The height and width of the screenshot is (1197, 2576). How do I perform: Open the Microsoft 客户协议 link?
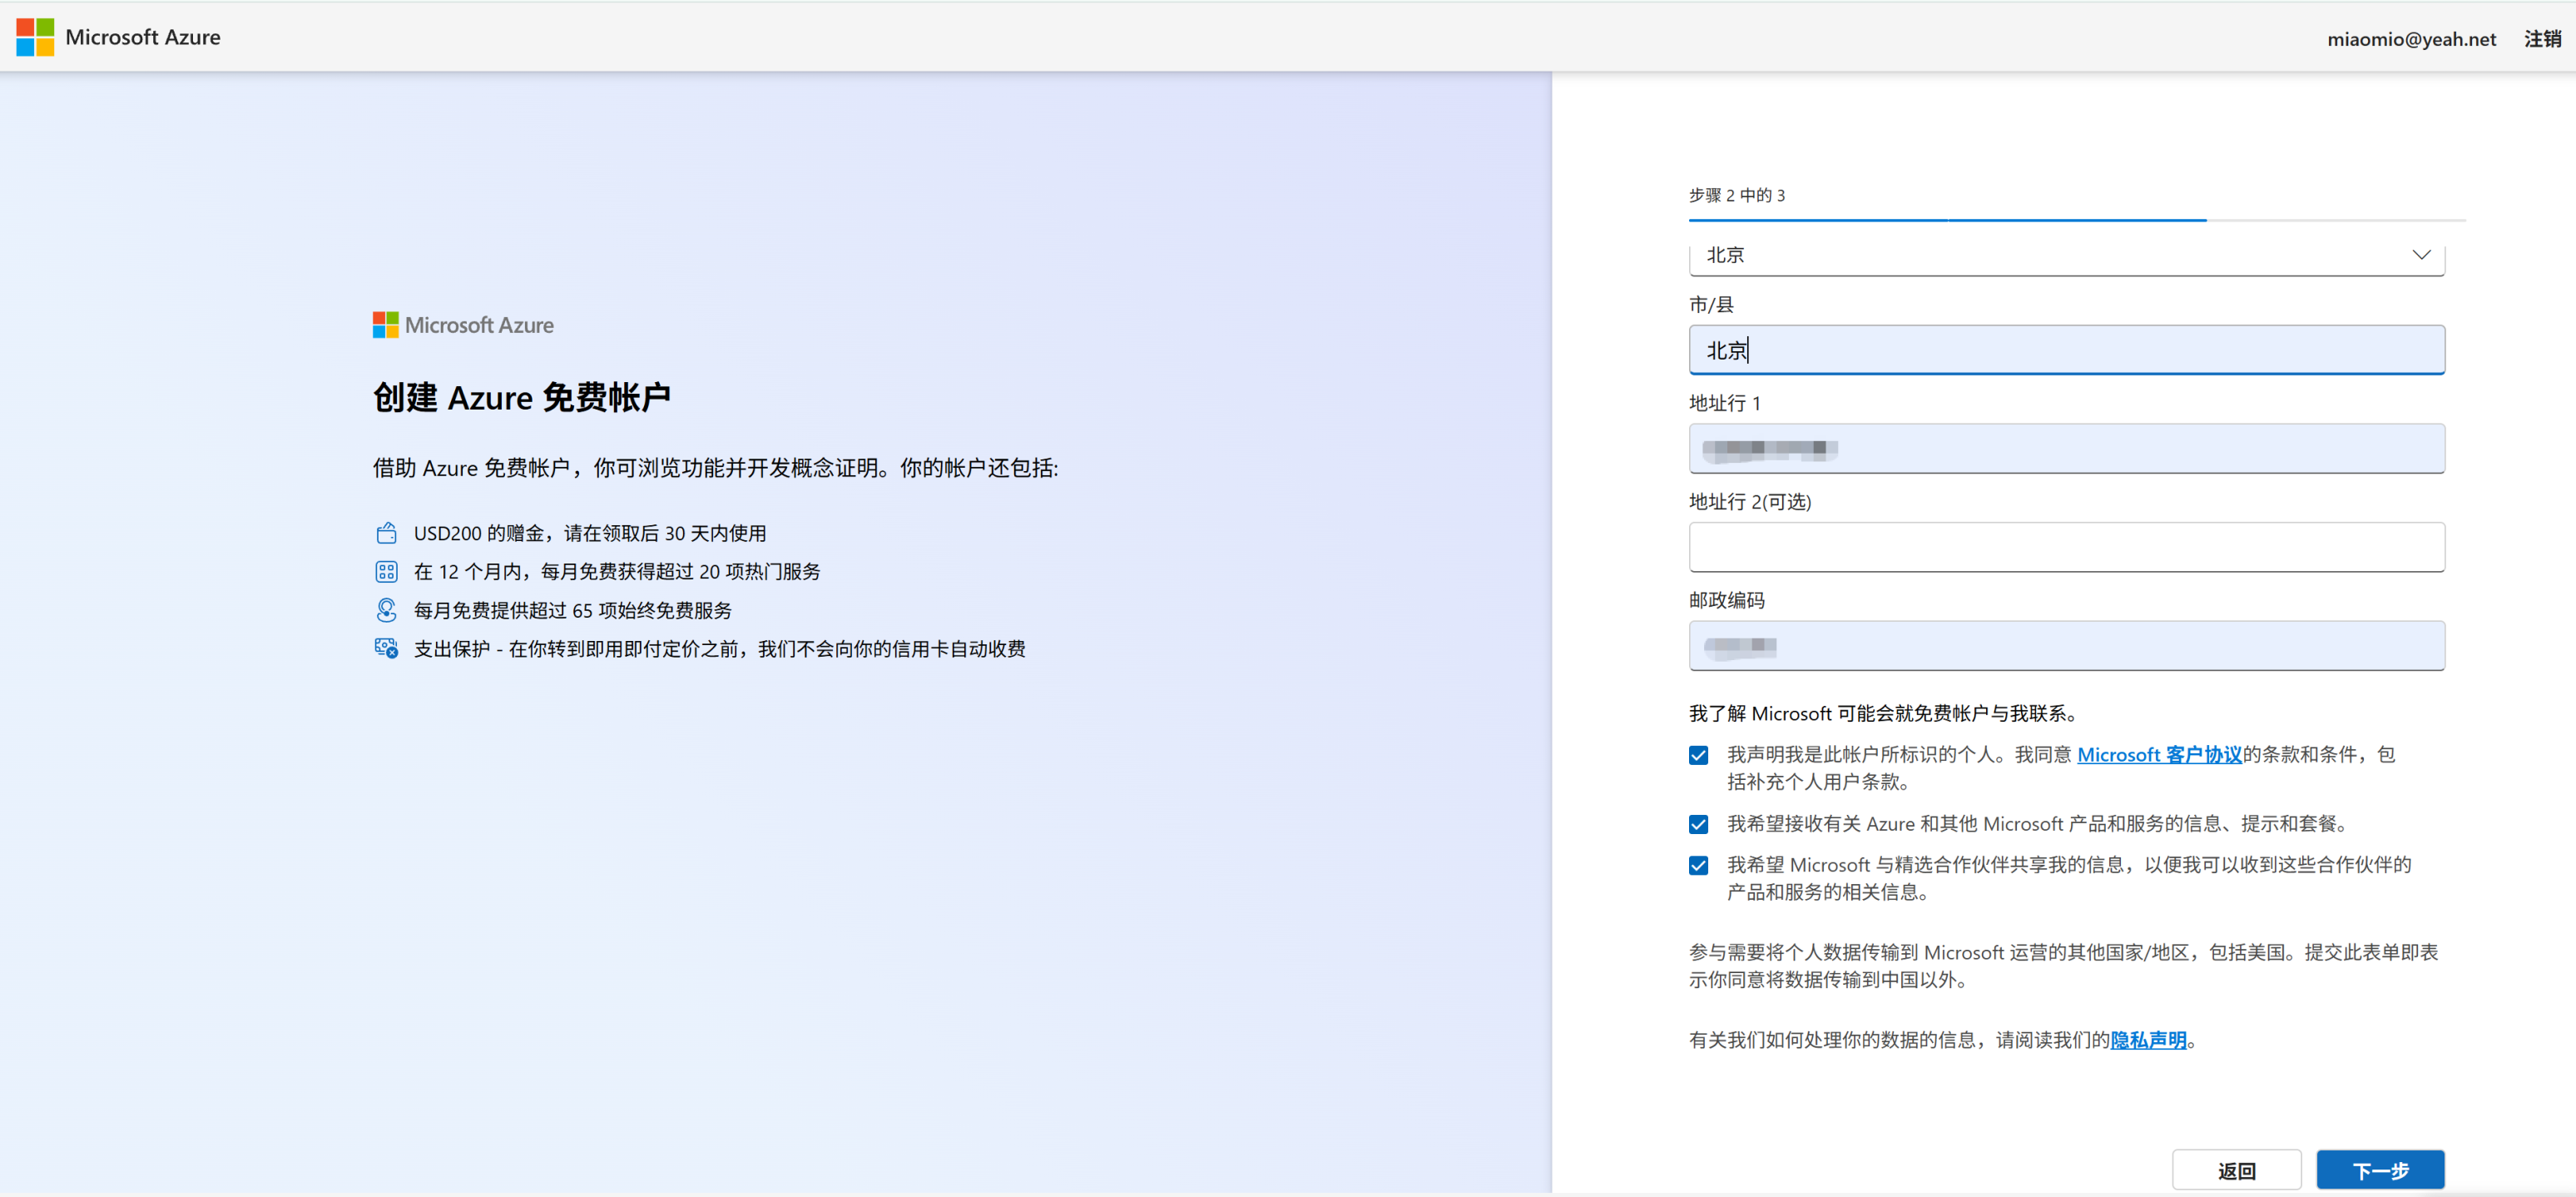tap(2159, 755)
